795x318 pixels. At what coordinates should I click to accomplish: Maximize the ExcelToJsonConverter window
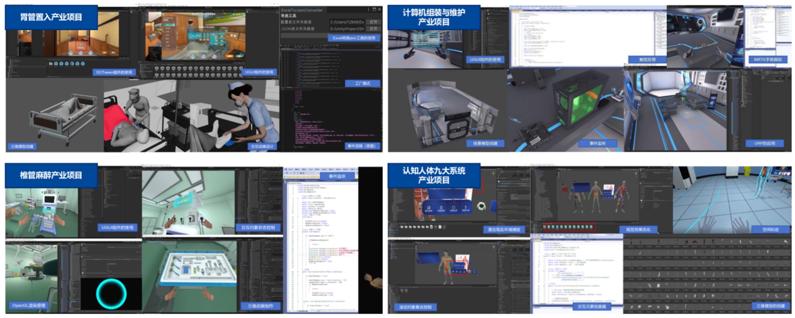click(x=374, y=9)
